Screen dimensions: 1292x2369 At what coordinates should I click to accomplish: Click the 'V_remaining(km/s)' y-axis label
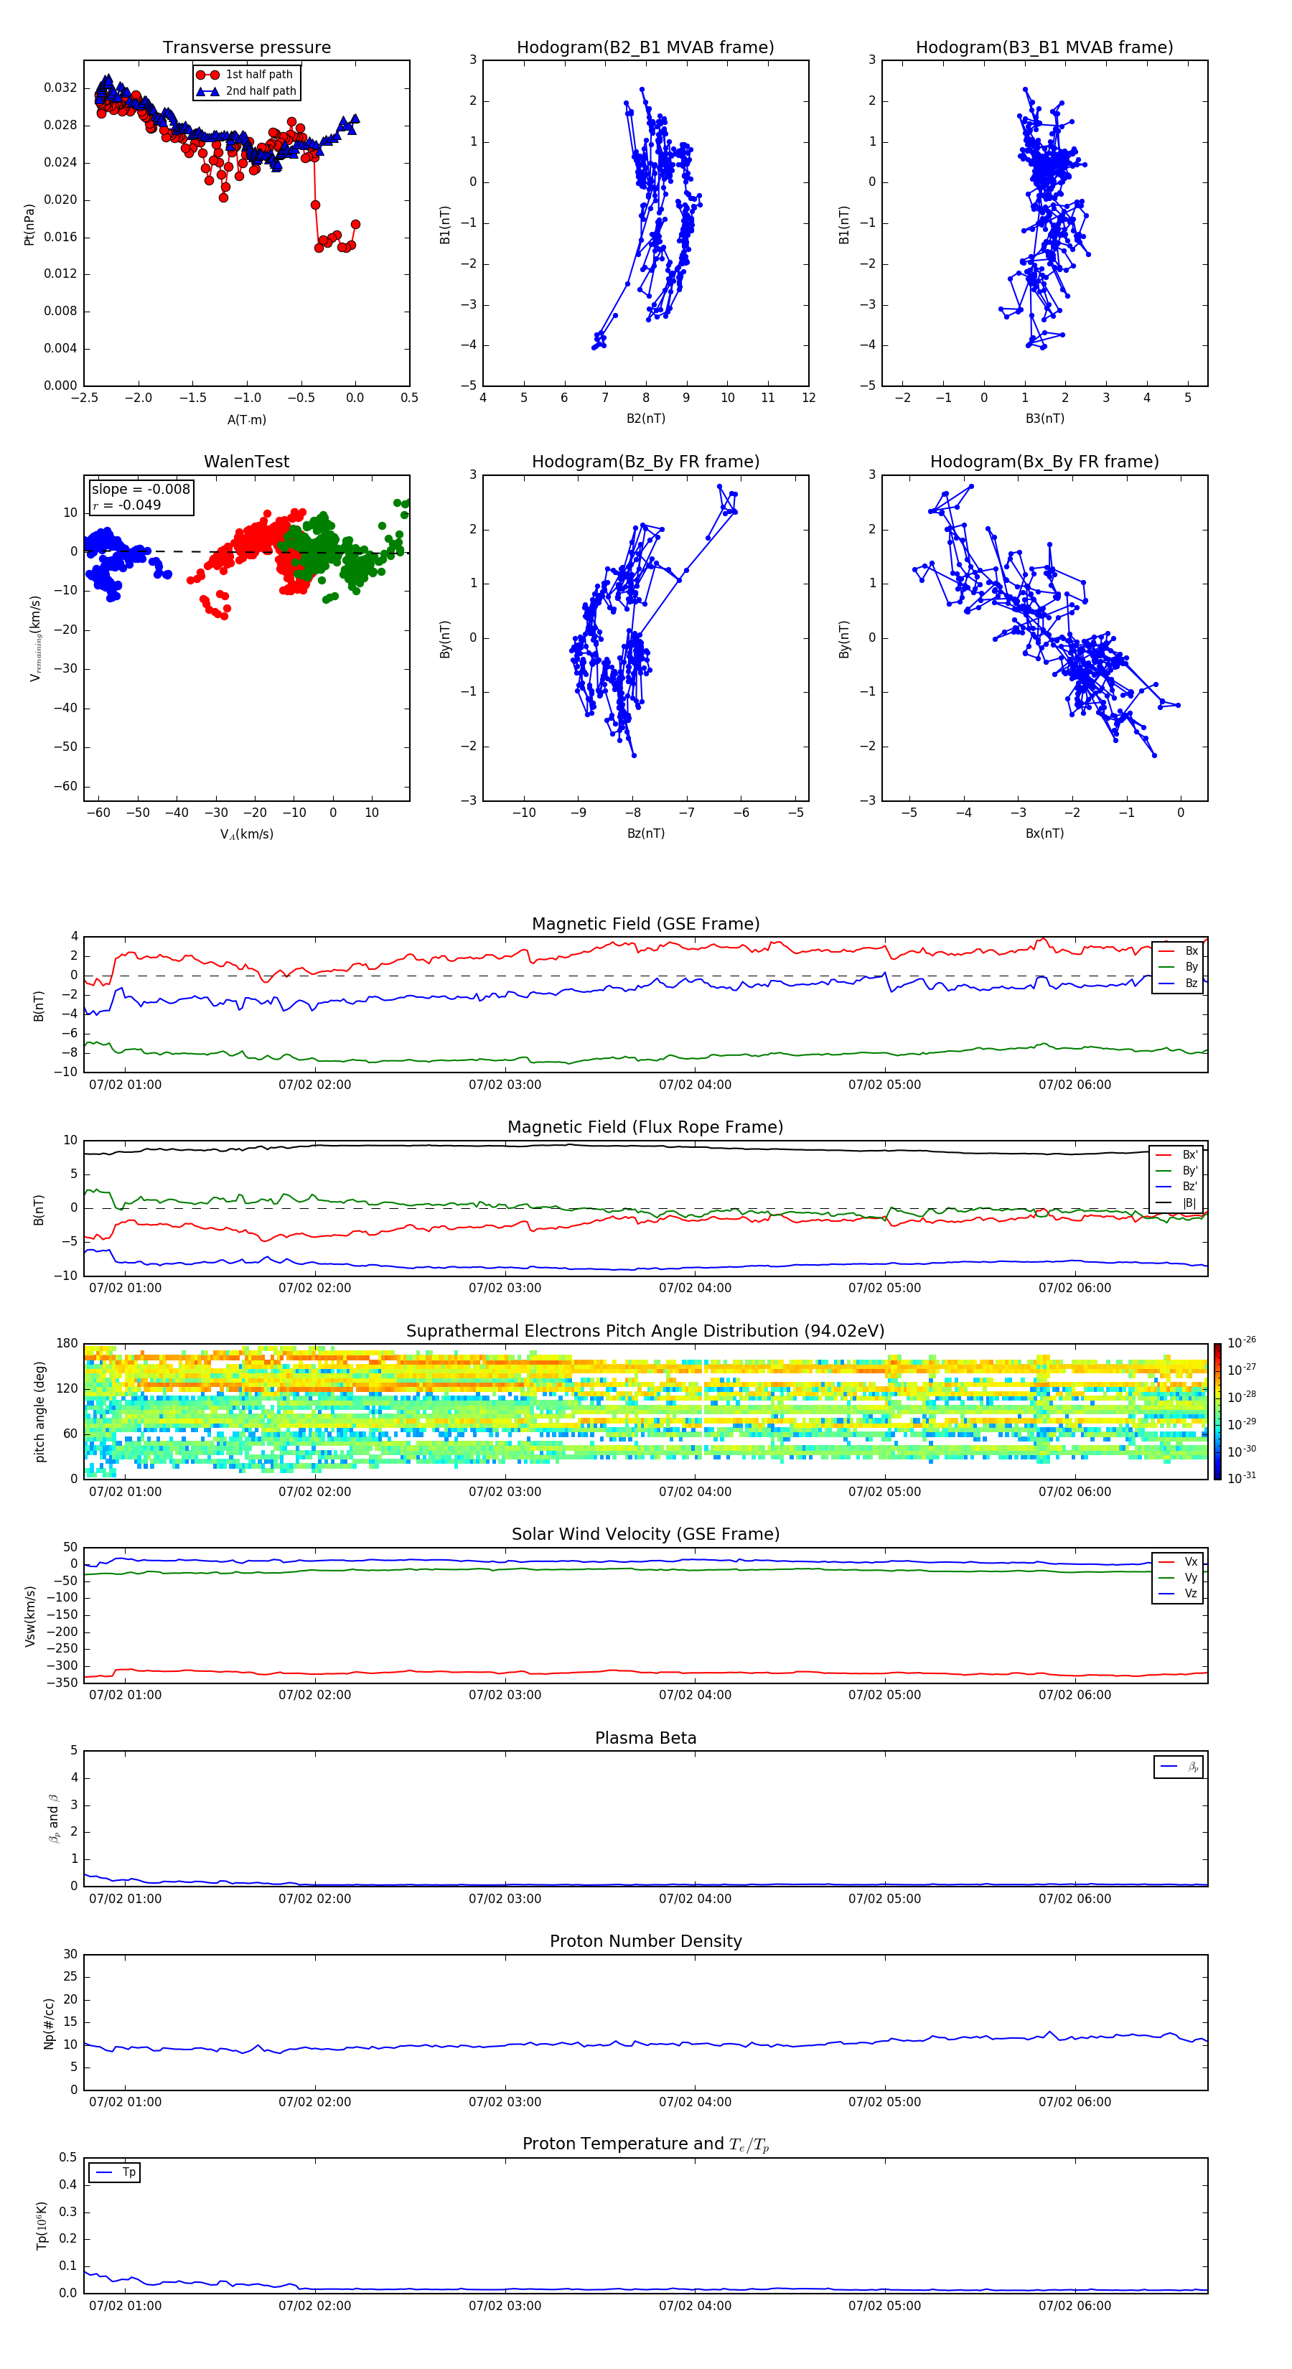coord(35,638)
